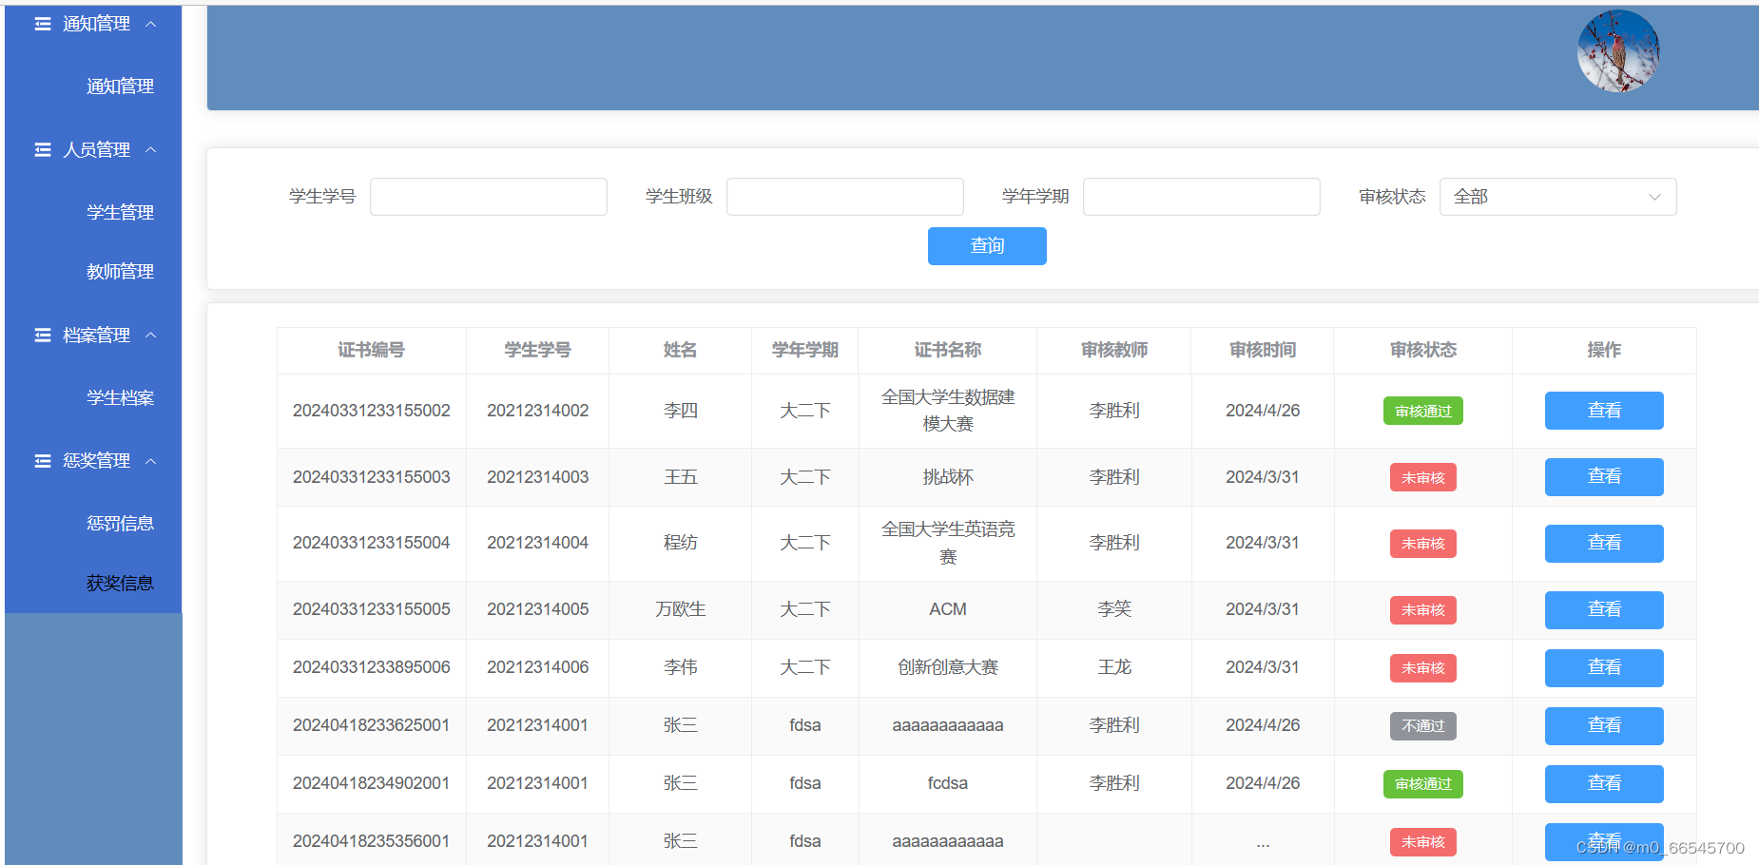Open 惩罚信息 in the sidebar
This screenshot has height=865, width=1759.
click(x=120, y=524)
